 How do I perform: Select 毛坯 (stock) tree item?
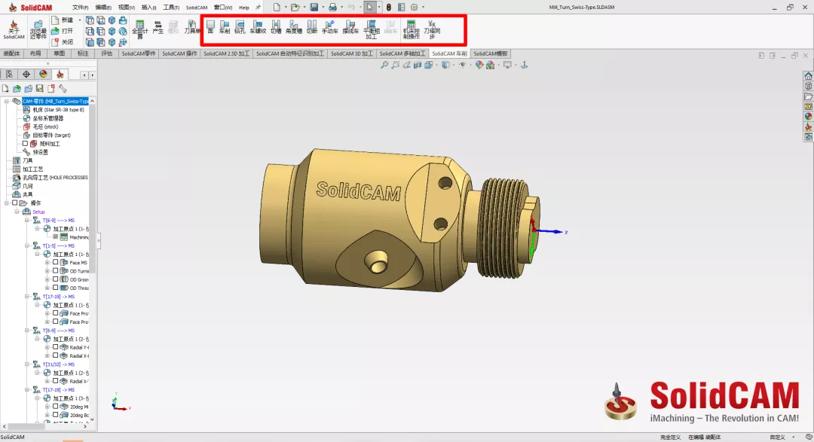pyautogui.click(x=45, y=127)
